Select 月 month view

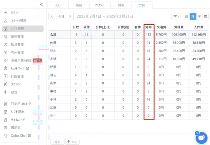click(x=193, y=16)
